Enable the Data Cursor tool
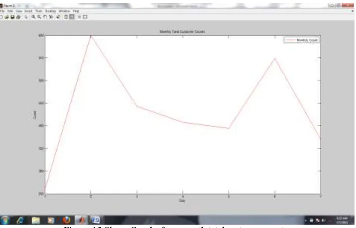This screenshot has height=228, width=356. 58,17
